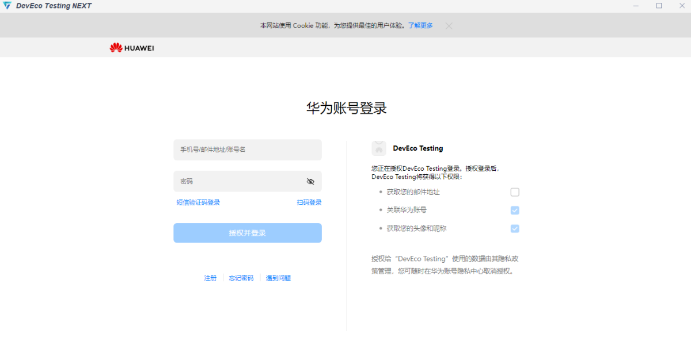The height and width of the screenshot is (345, 691).
Task: Click the 关联华为账号 permission label
Action: [407, 210]
